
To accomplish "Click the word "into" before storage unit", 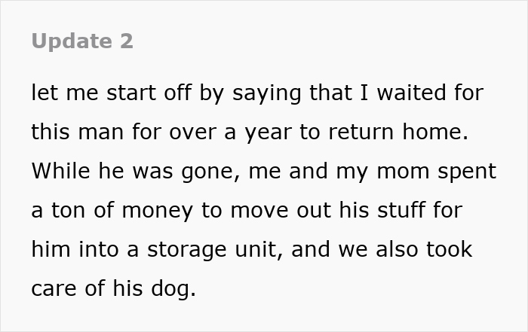I will [95, 249].
